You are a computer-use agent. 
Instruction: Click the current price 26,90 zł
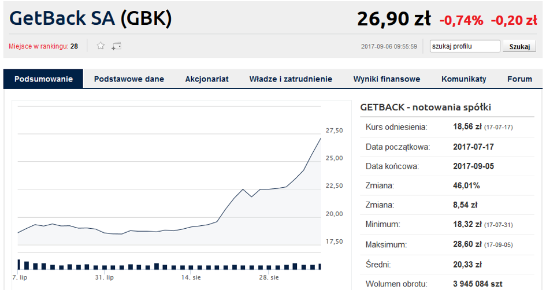pyautogui.click(x=393, y=19)
